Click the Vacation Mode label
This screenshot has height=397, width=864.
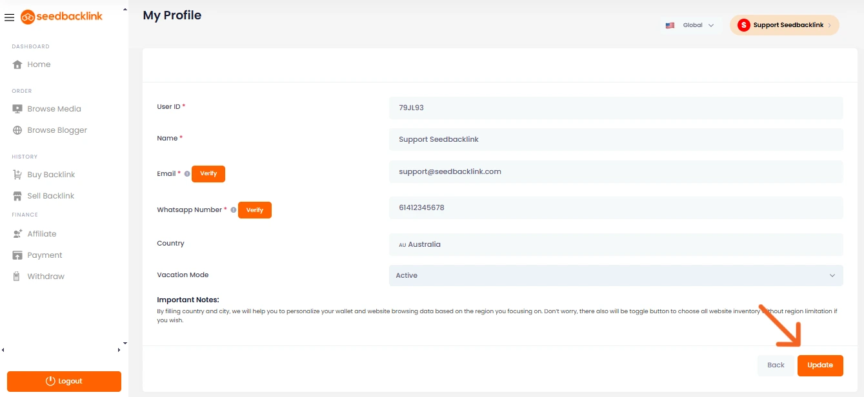point(183,275)
